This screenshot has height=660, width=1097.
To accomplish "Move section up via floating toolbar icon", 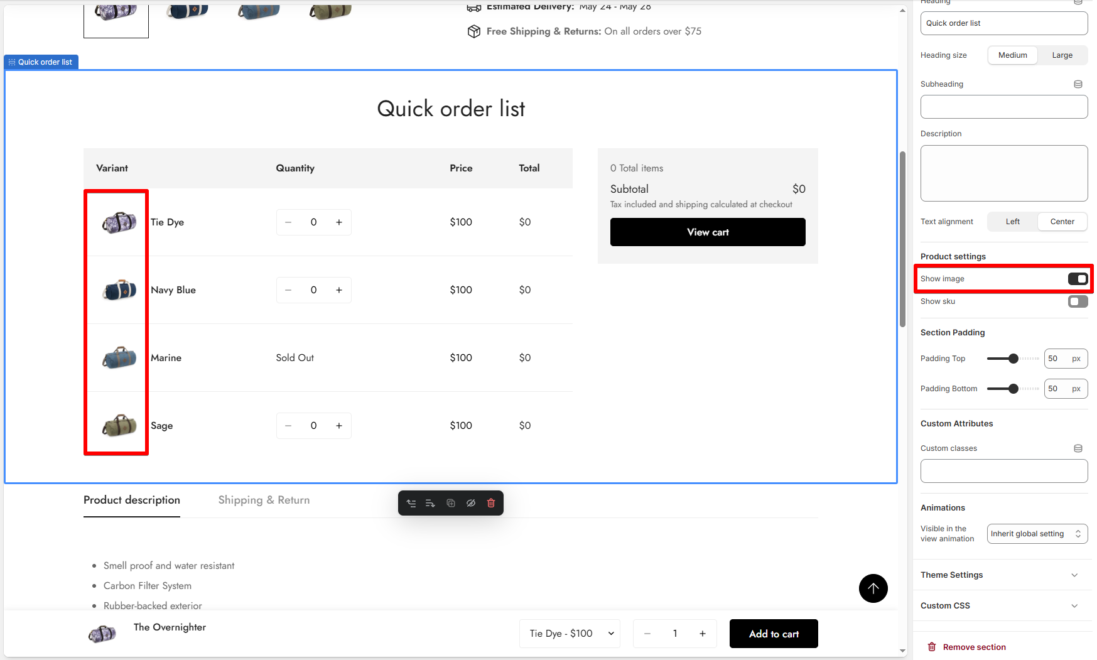I will pos(411,503).
